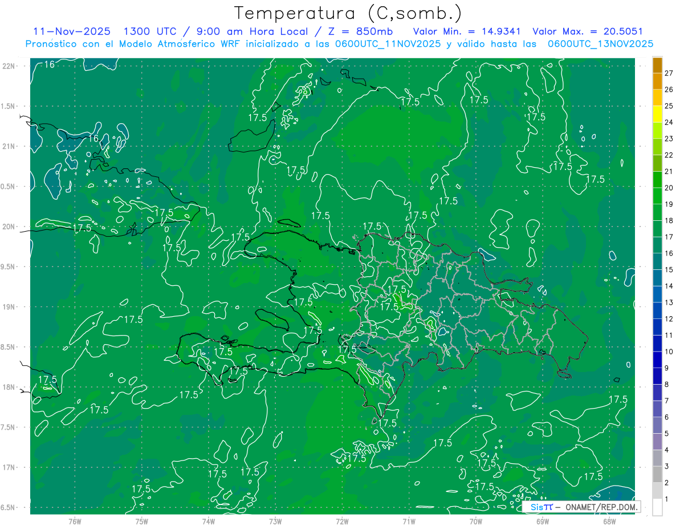Viewport: 684px width, 529px height.
Task: Click legend value 20
Action: point(669,188)
